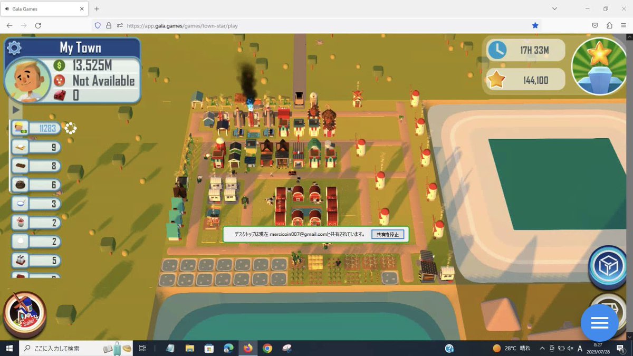Open a new browser tab
This screenshot has width=633, height=356.
pyautogui.click(x=97, y=9)
